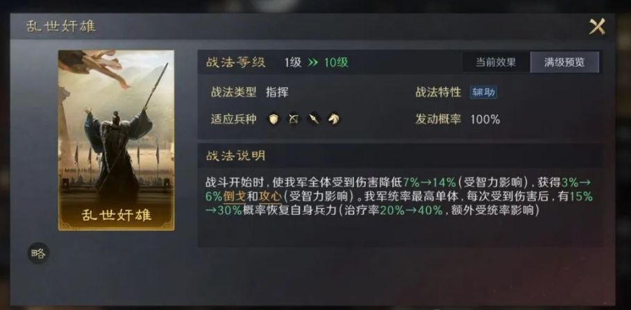Image resolution: width=631 pixels, height=310 pixels.
Task: Select the bow archer troop icon
Action: (x=294, y=119)
